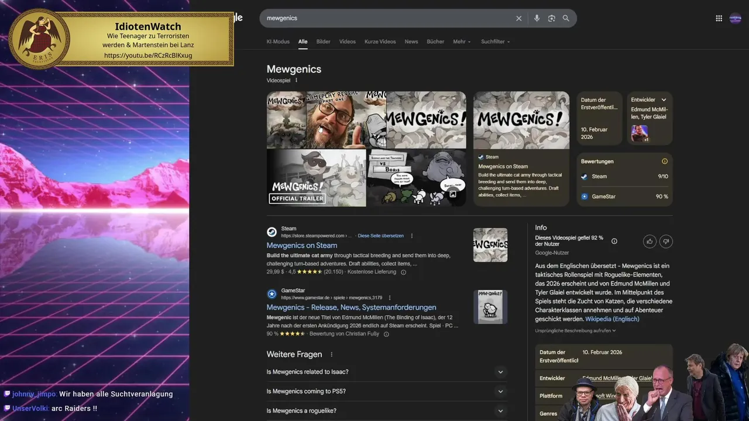
Task: Open the Mehr dropdown menu
Action: point(461,42)
